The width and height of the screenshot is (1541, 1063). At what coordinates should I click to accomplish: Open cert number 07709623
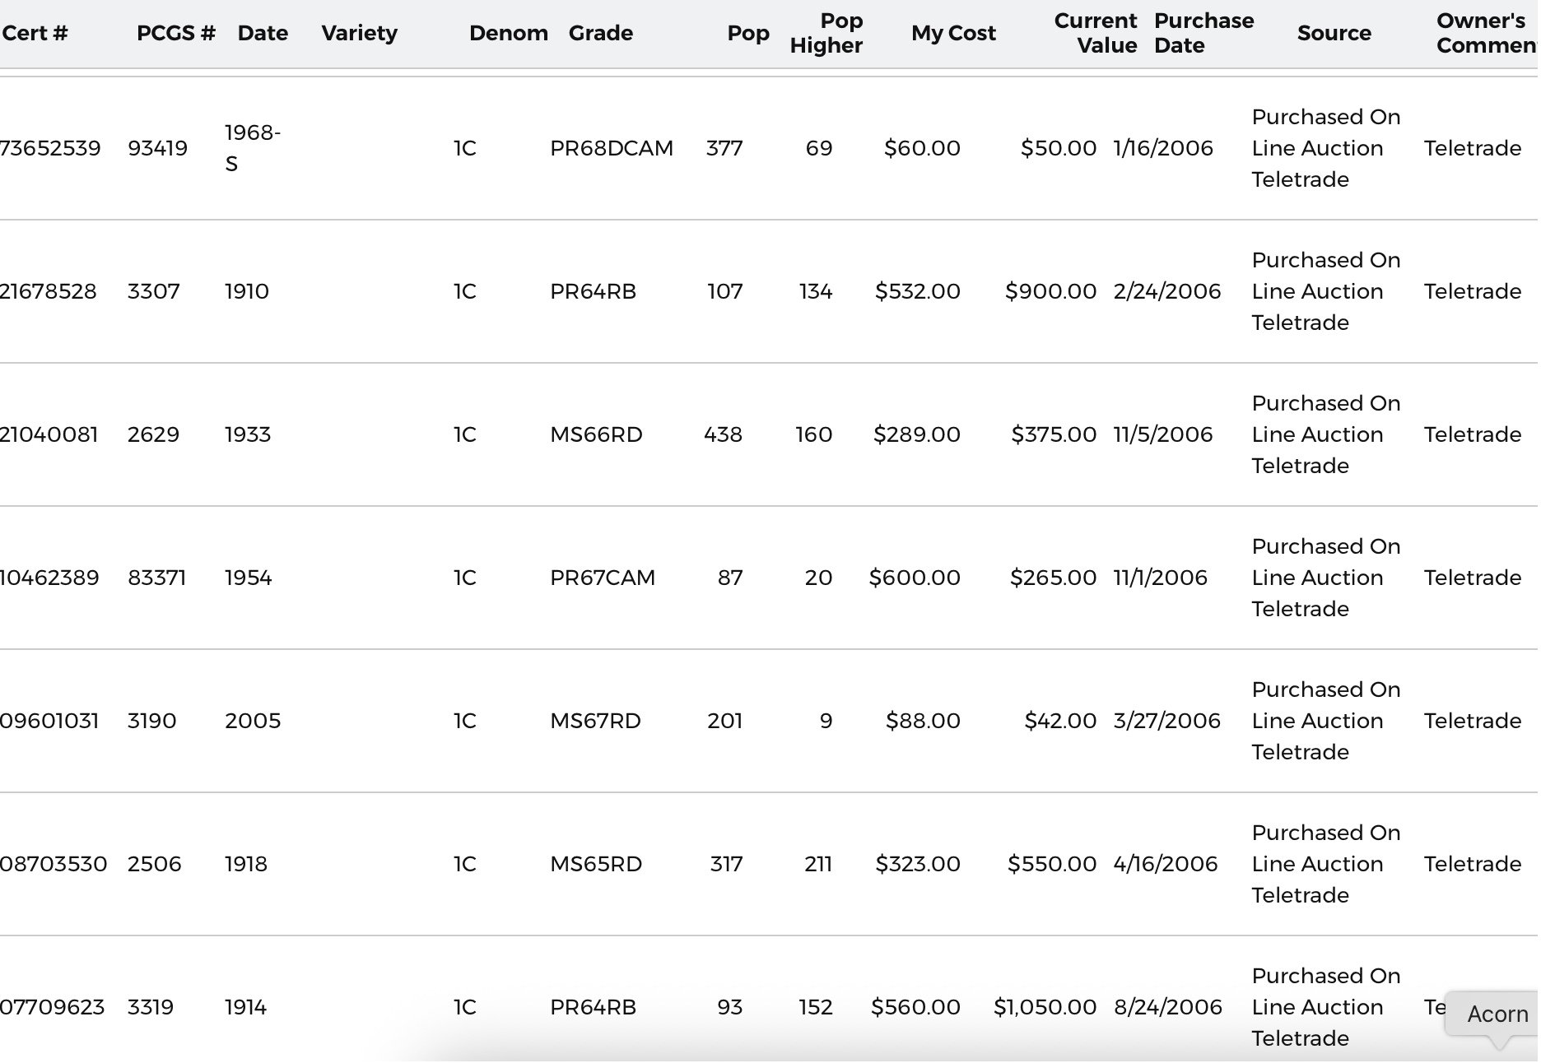tap(52, 1007)
